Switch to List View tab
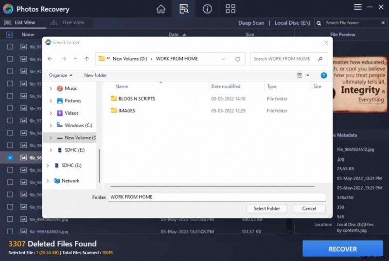The height and width of the screenshot is (261, 389). 23,22
